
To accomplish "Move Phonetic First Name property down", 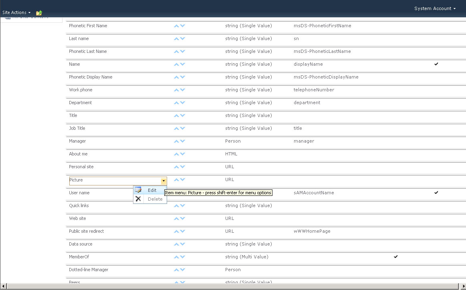I will tap(182, 26).
